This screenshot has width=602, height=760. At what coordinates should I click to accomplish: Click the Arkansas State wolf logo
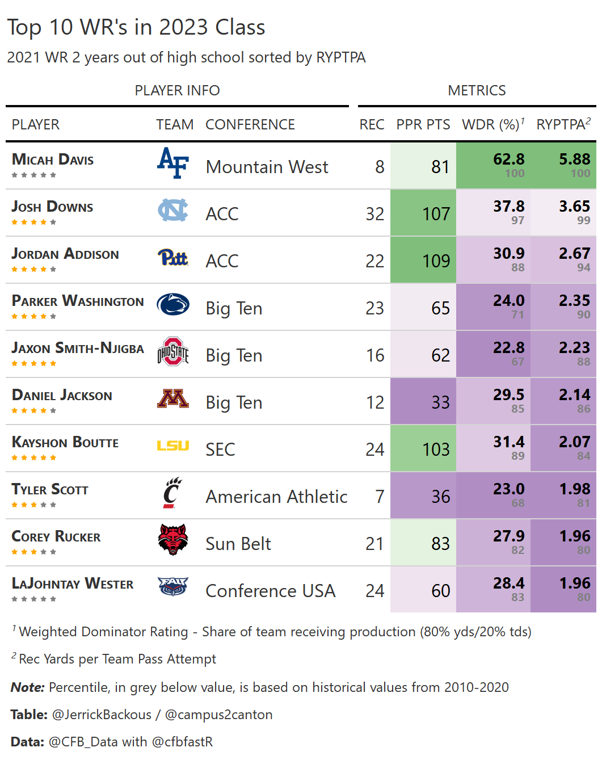[173, 540]
